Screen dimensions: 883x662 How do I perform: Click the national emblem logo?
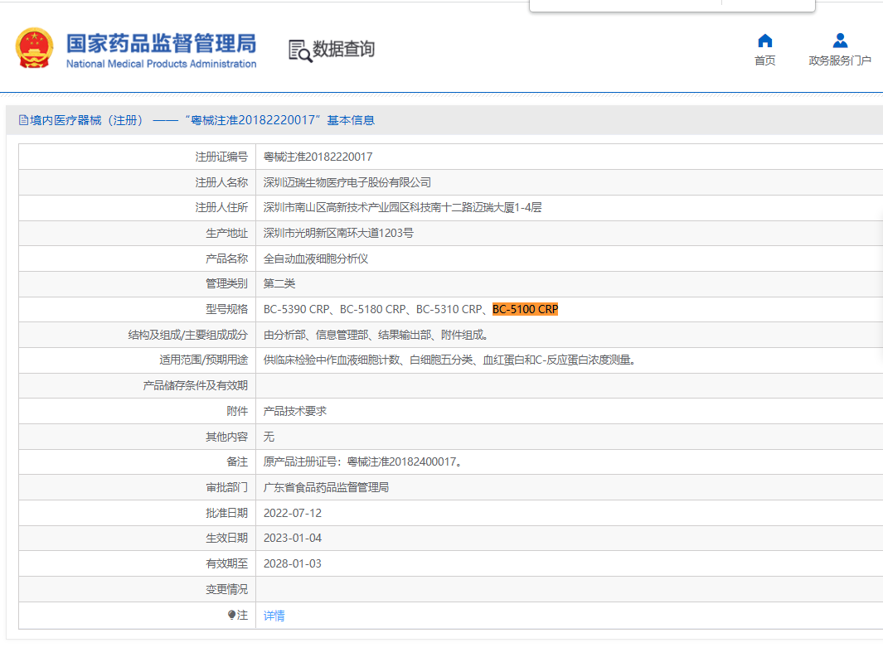click(34, 48)
